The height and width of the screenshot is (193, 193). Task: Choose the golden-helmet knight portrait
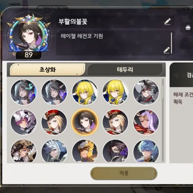85,151
